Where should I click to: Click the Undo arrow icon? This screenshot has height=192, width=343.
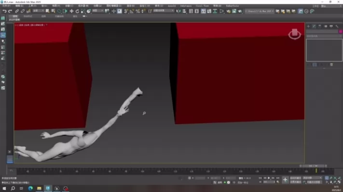(x=4, y=11)
